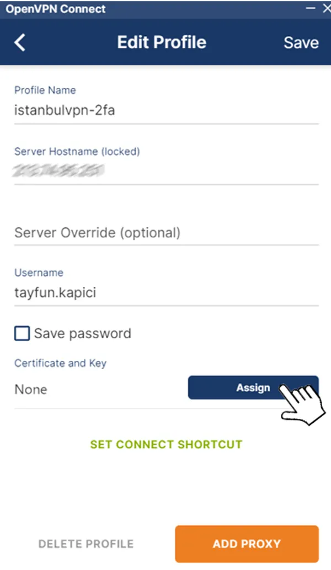Click the istanbulvpn-2fa profile name field
331x570 pixels.
(165, 110)
